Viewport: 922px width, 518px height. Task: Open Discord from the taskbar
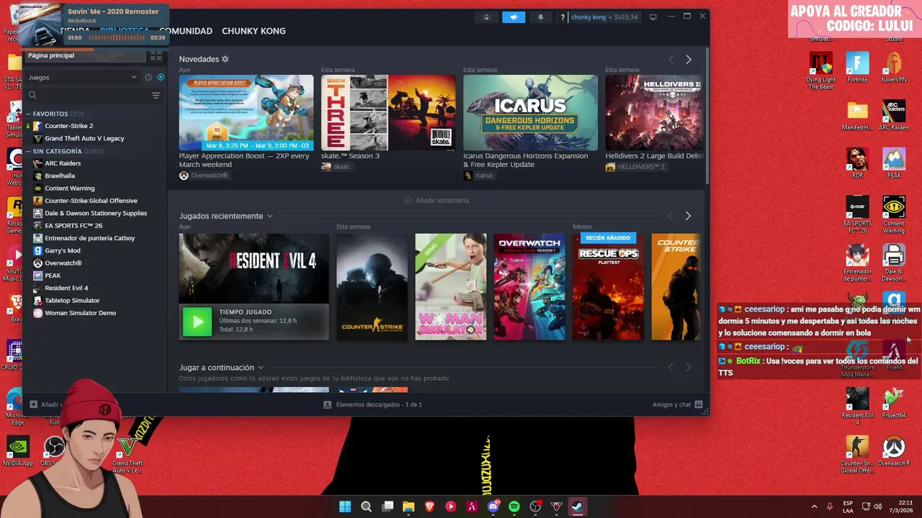coord(493,506)
